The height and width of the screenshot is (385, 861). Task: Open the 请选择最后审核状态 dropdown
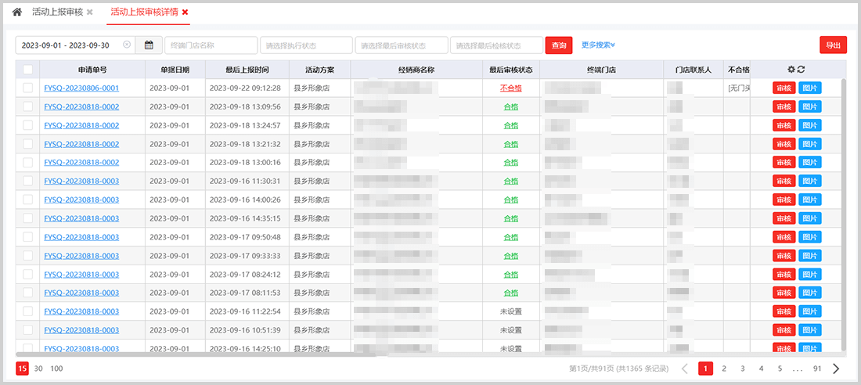(401, 45)
